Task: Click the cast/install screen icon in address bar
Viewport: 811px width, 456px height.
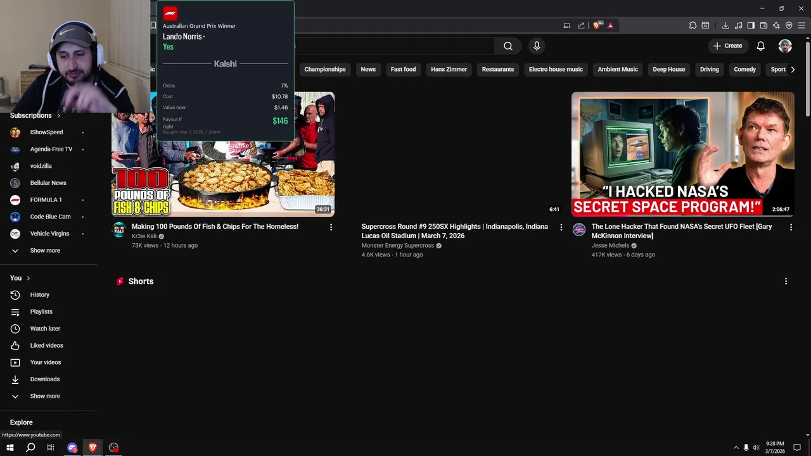Action: coord(567,25)
